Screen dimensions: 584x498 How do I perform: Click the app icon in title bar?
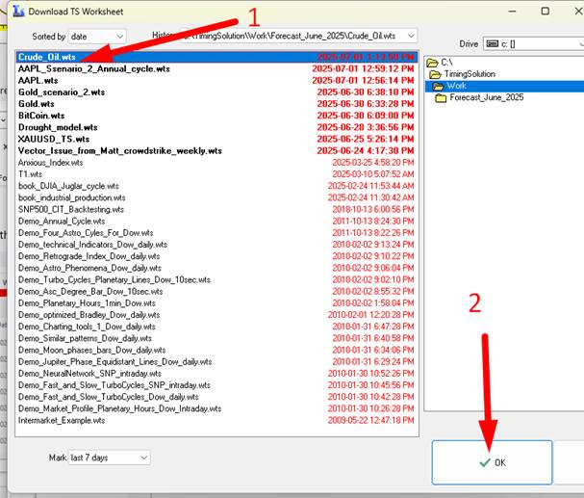pos(18,12)
